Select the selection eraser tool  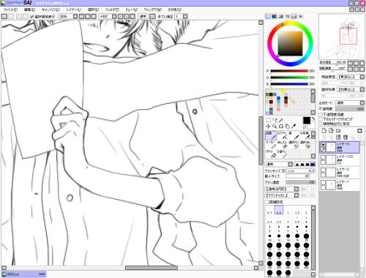(x=306, y=145)
